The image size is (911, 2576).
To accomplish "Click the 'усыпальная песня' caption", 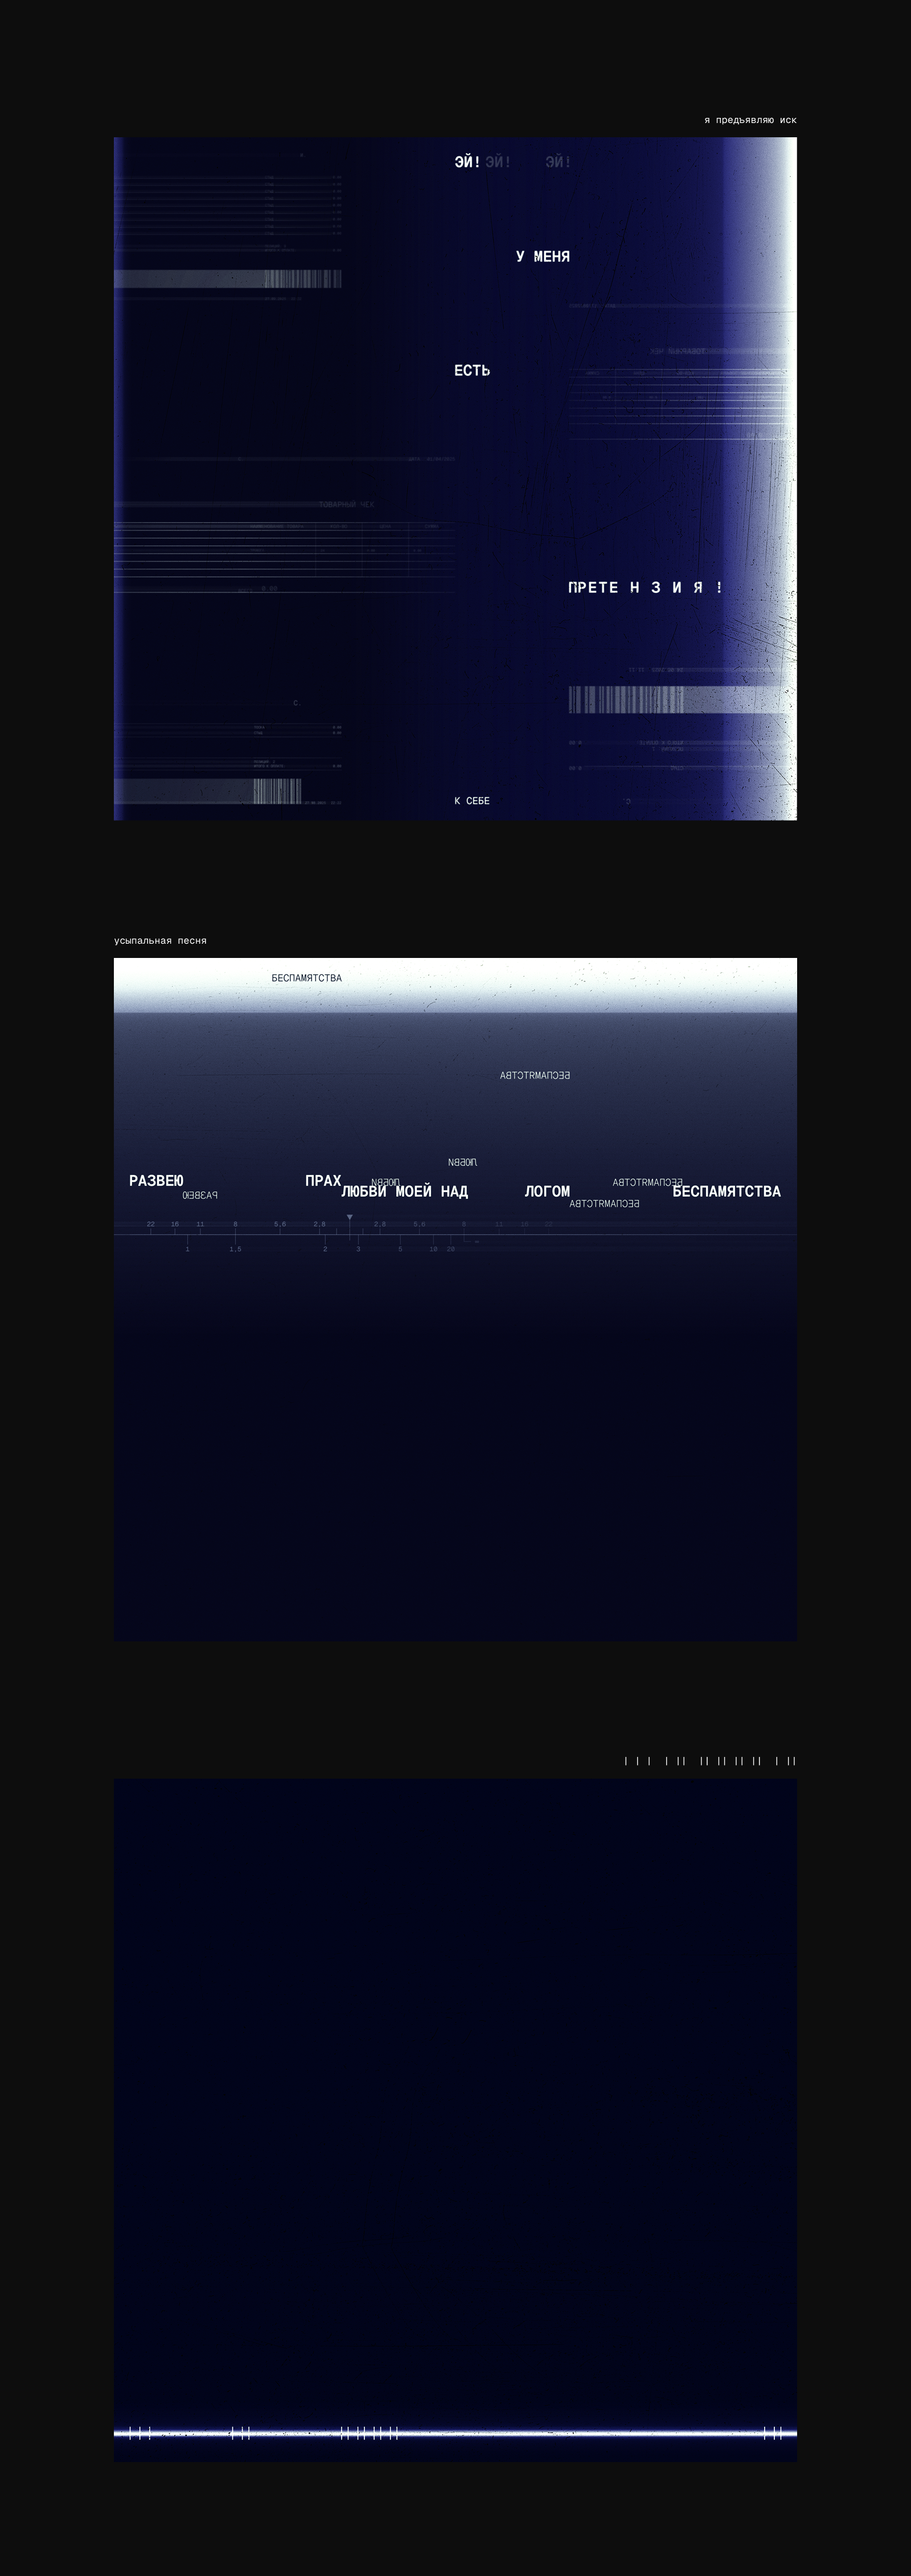I will point(160,941).
